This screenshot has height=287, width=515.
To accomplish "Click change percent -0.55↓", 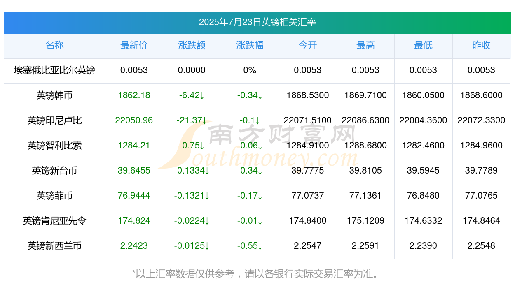I will [250, 246].
